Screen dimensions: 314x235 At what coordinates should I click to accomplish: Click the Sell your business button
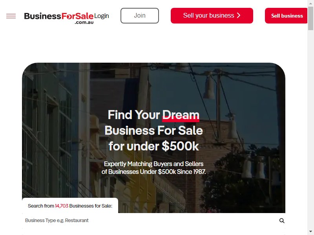click(x=212, y=16)
